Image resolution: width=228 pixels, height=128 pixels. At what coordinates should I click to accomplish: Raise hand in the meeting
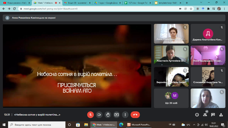point(108,115)
